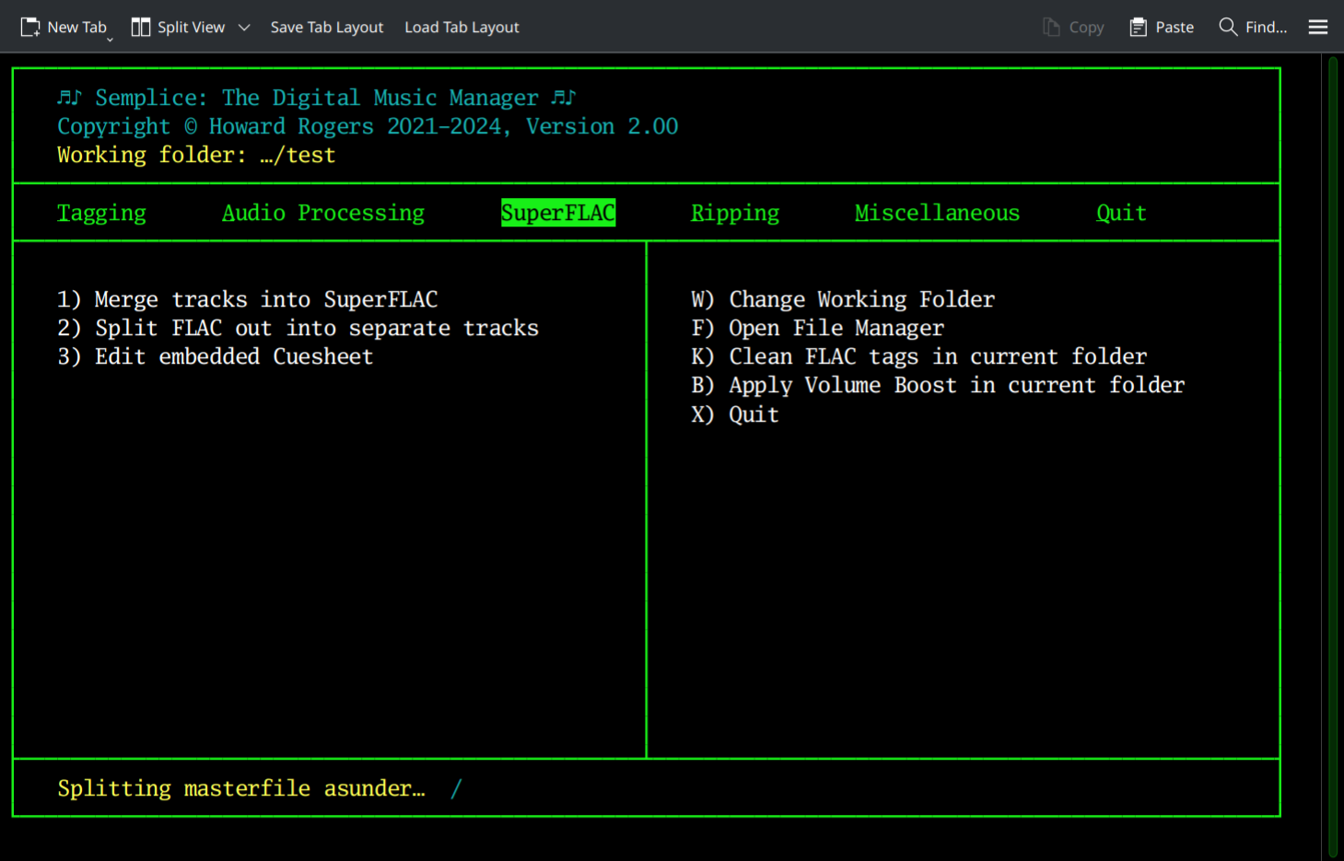This screenshot has height=861, width=1344.
Task: Open the Miscellaneous menu
Action: (937, 213)
